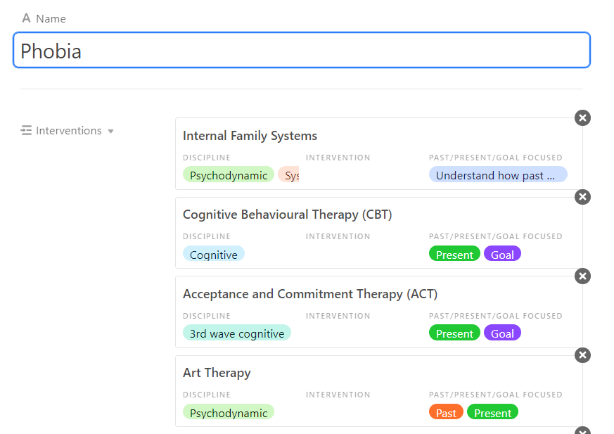Screen dimensions: 614x434
Task: Click Present tag in the CBT card
Action: [x=454, y=254]
